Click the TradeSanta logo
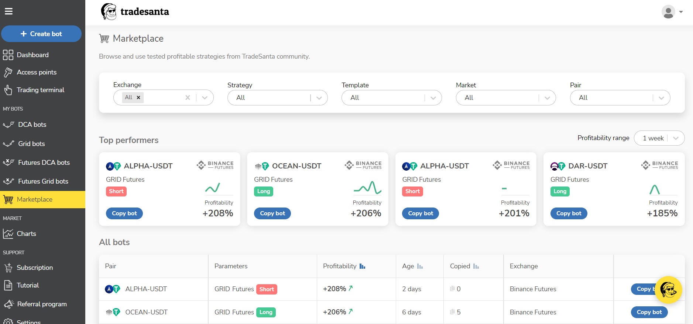The height and width of the screenshot is (324, 693). click(x=135, y=11)
